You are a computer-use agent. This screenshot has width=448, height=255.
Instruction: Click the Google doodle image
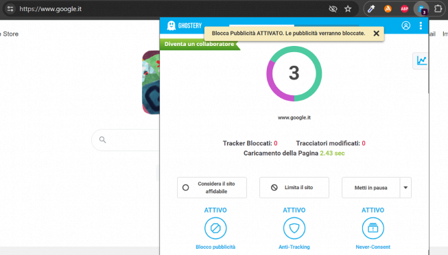151,82
